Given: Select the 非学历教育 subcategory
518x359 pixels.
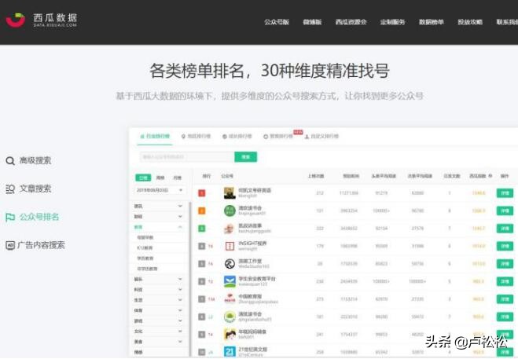Looking at the screenshot, I should pyautogui.click(x=147, y=269).
